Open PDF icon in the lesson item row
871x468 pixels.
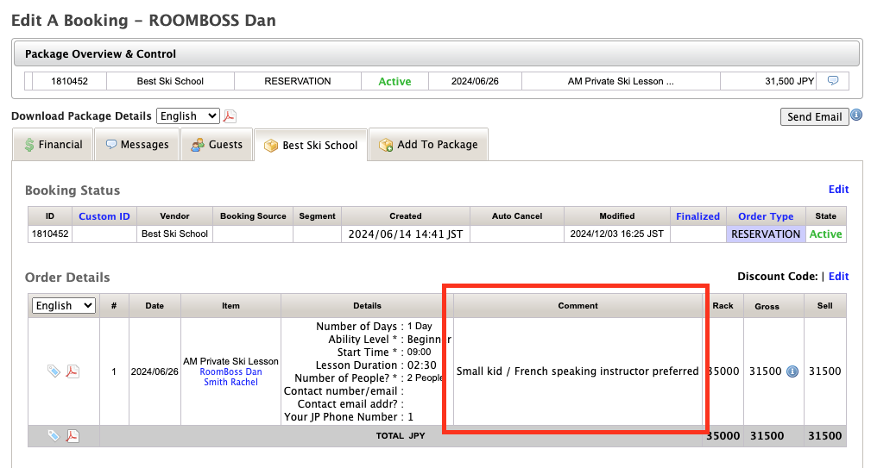(73, 371)
